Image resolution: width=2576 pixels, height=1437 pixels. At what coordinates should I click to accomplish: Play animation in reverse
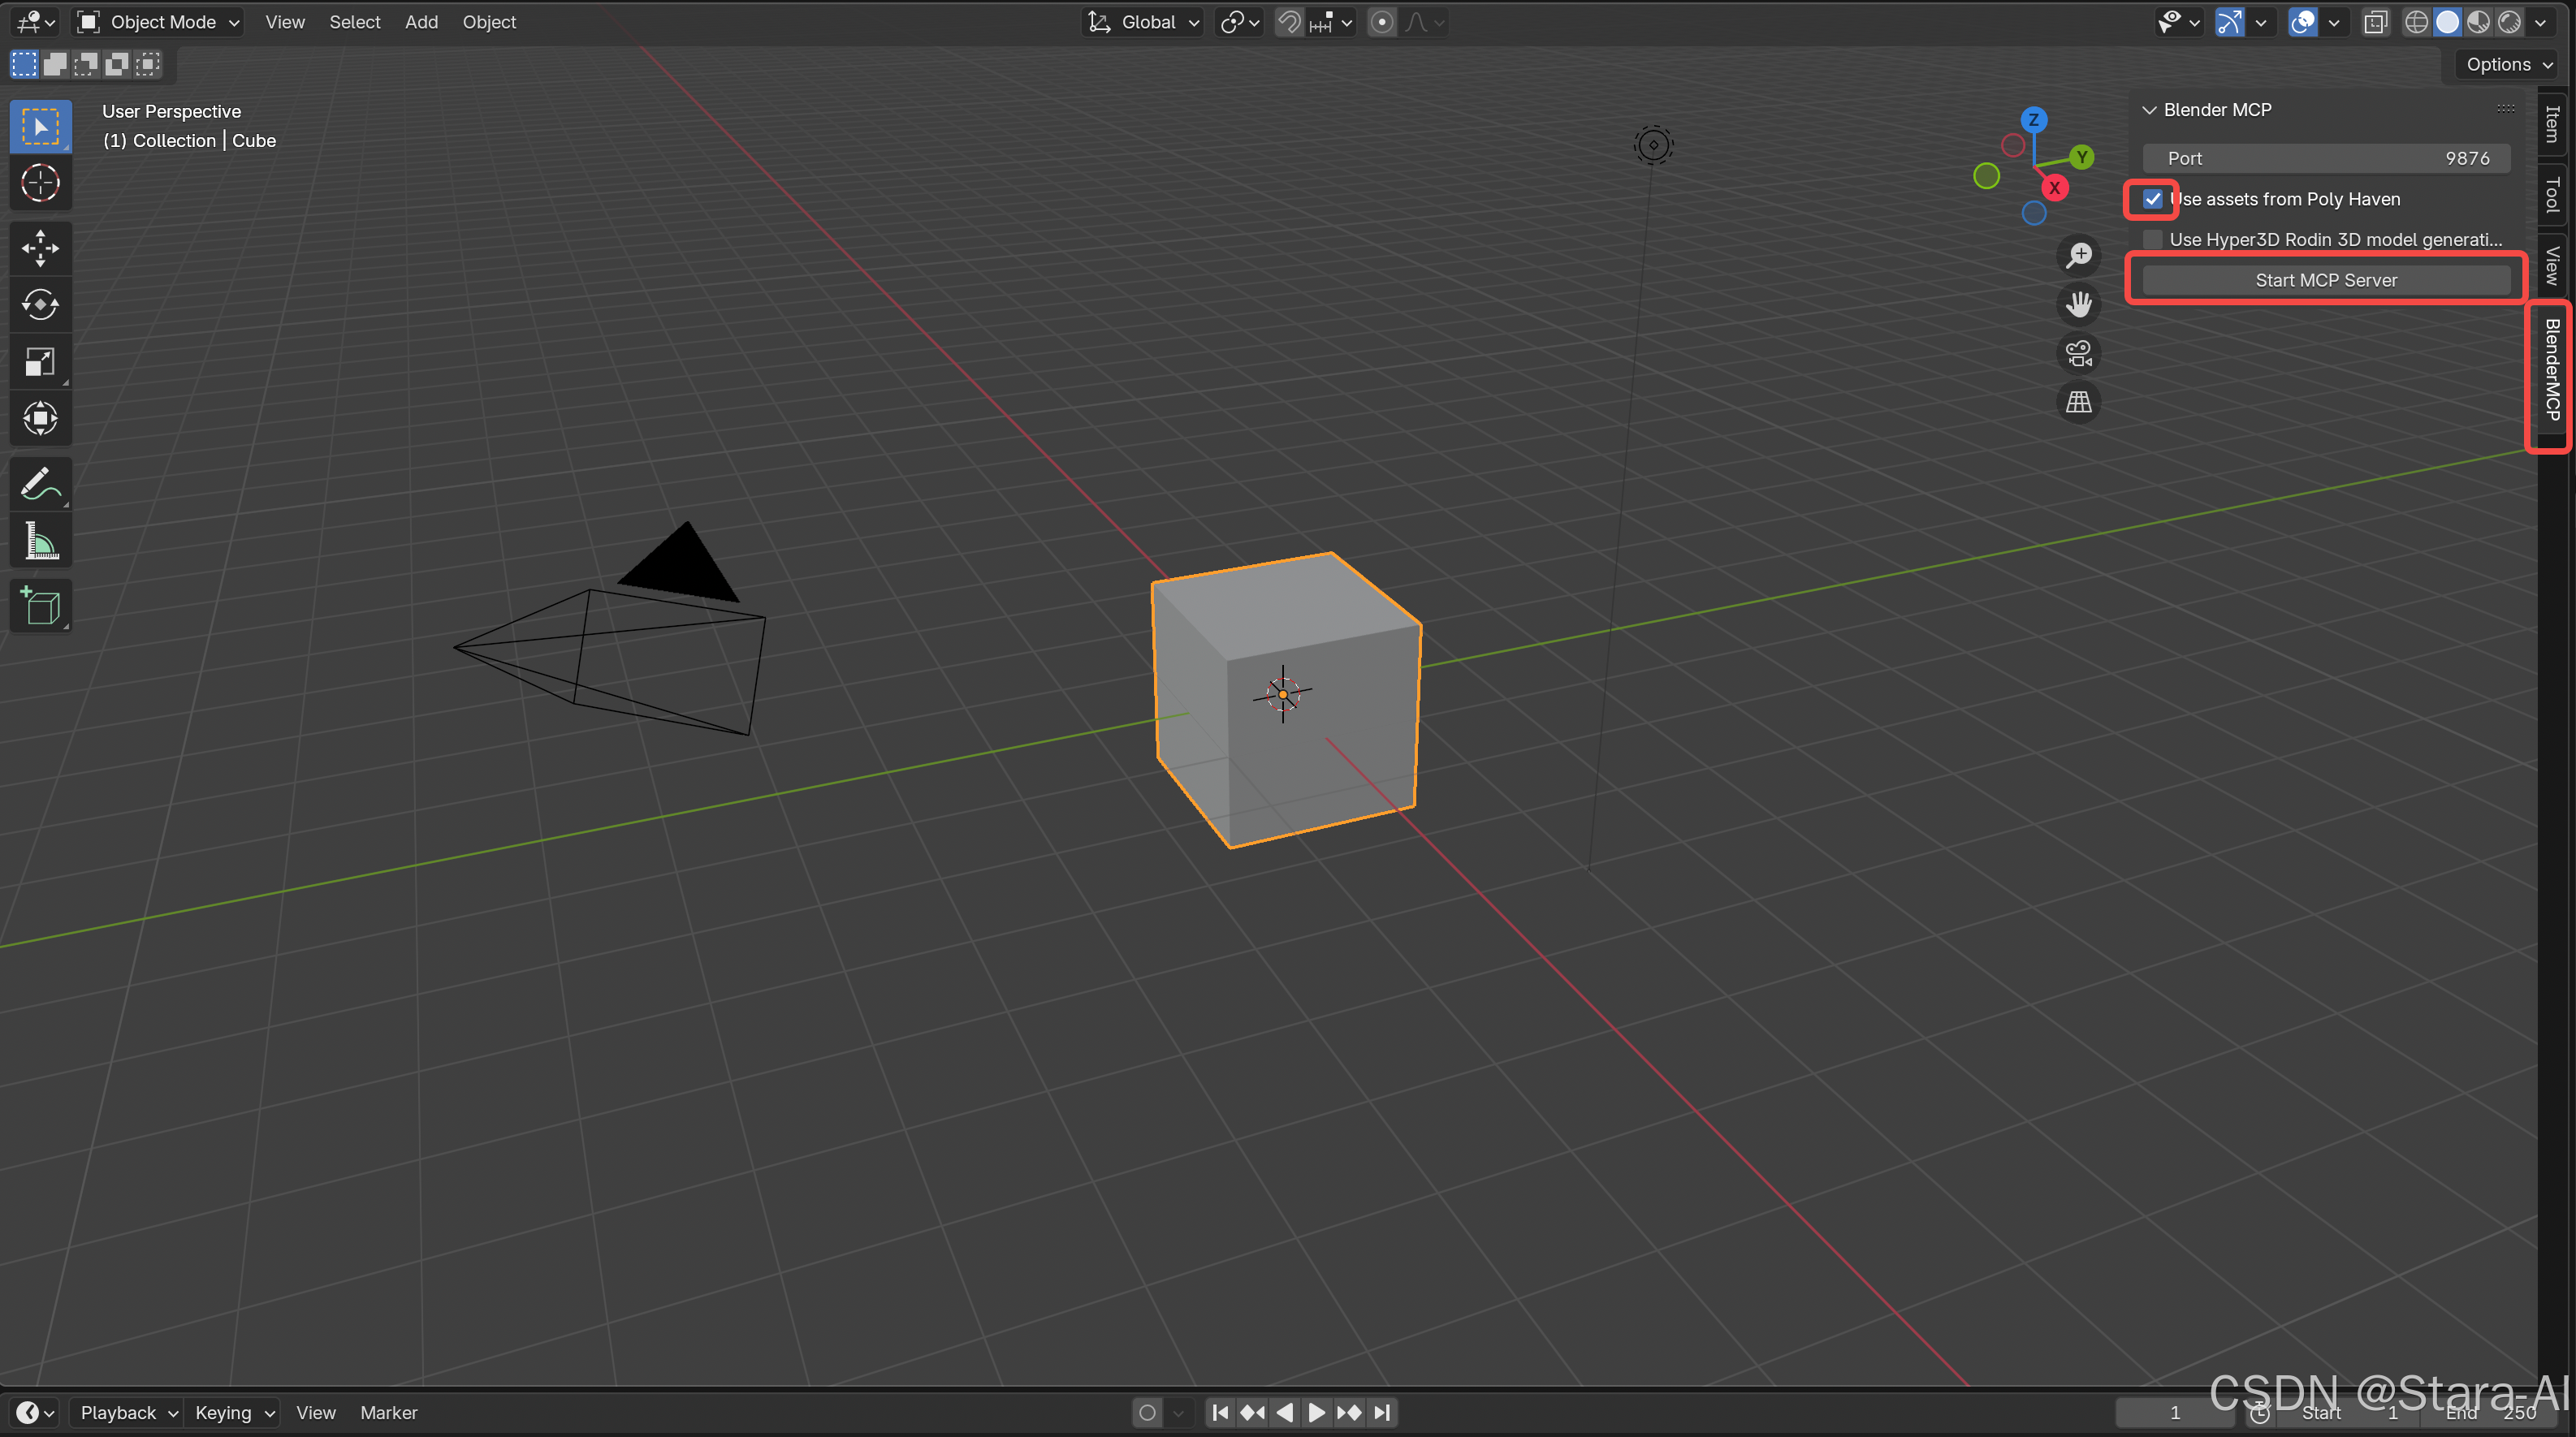(1285, 1412)
